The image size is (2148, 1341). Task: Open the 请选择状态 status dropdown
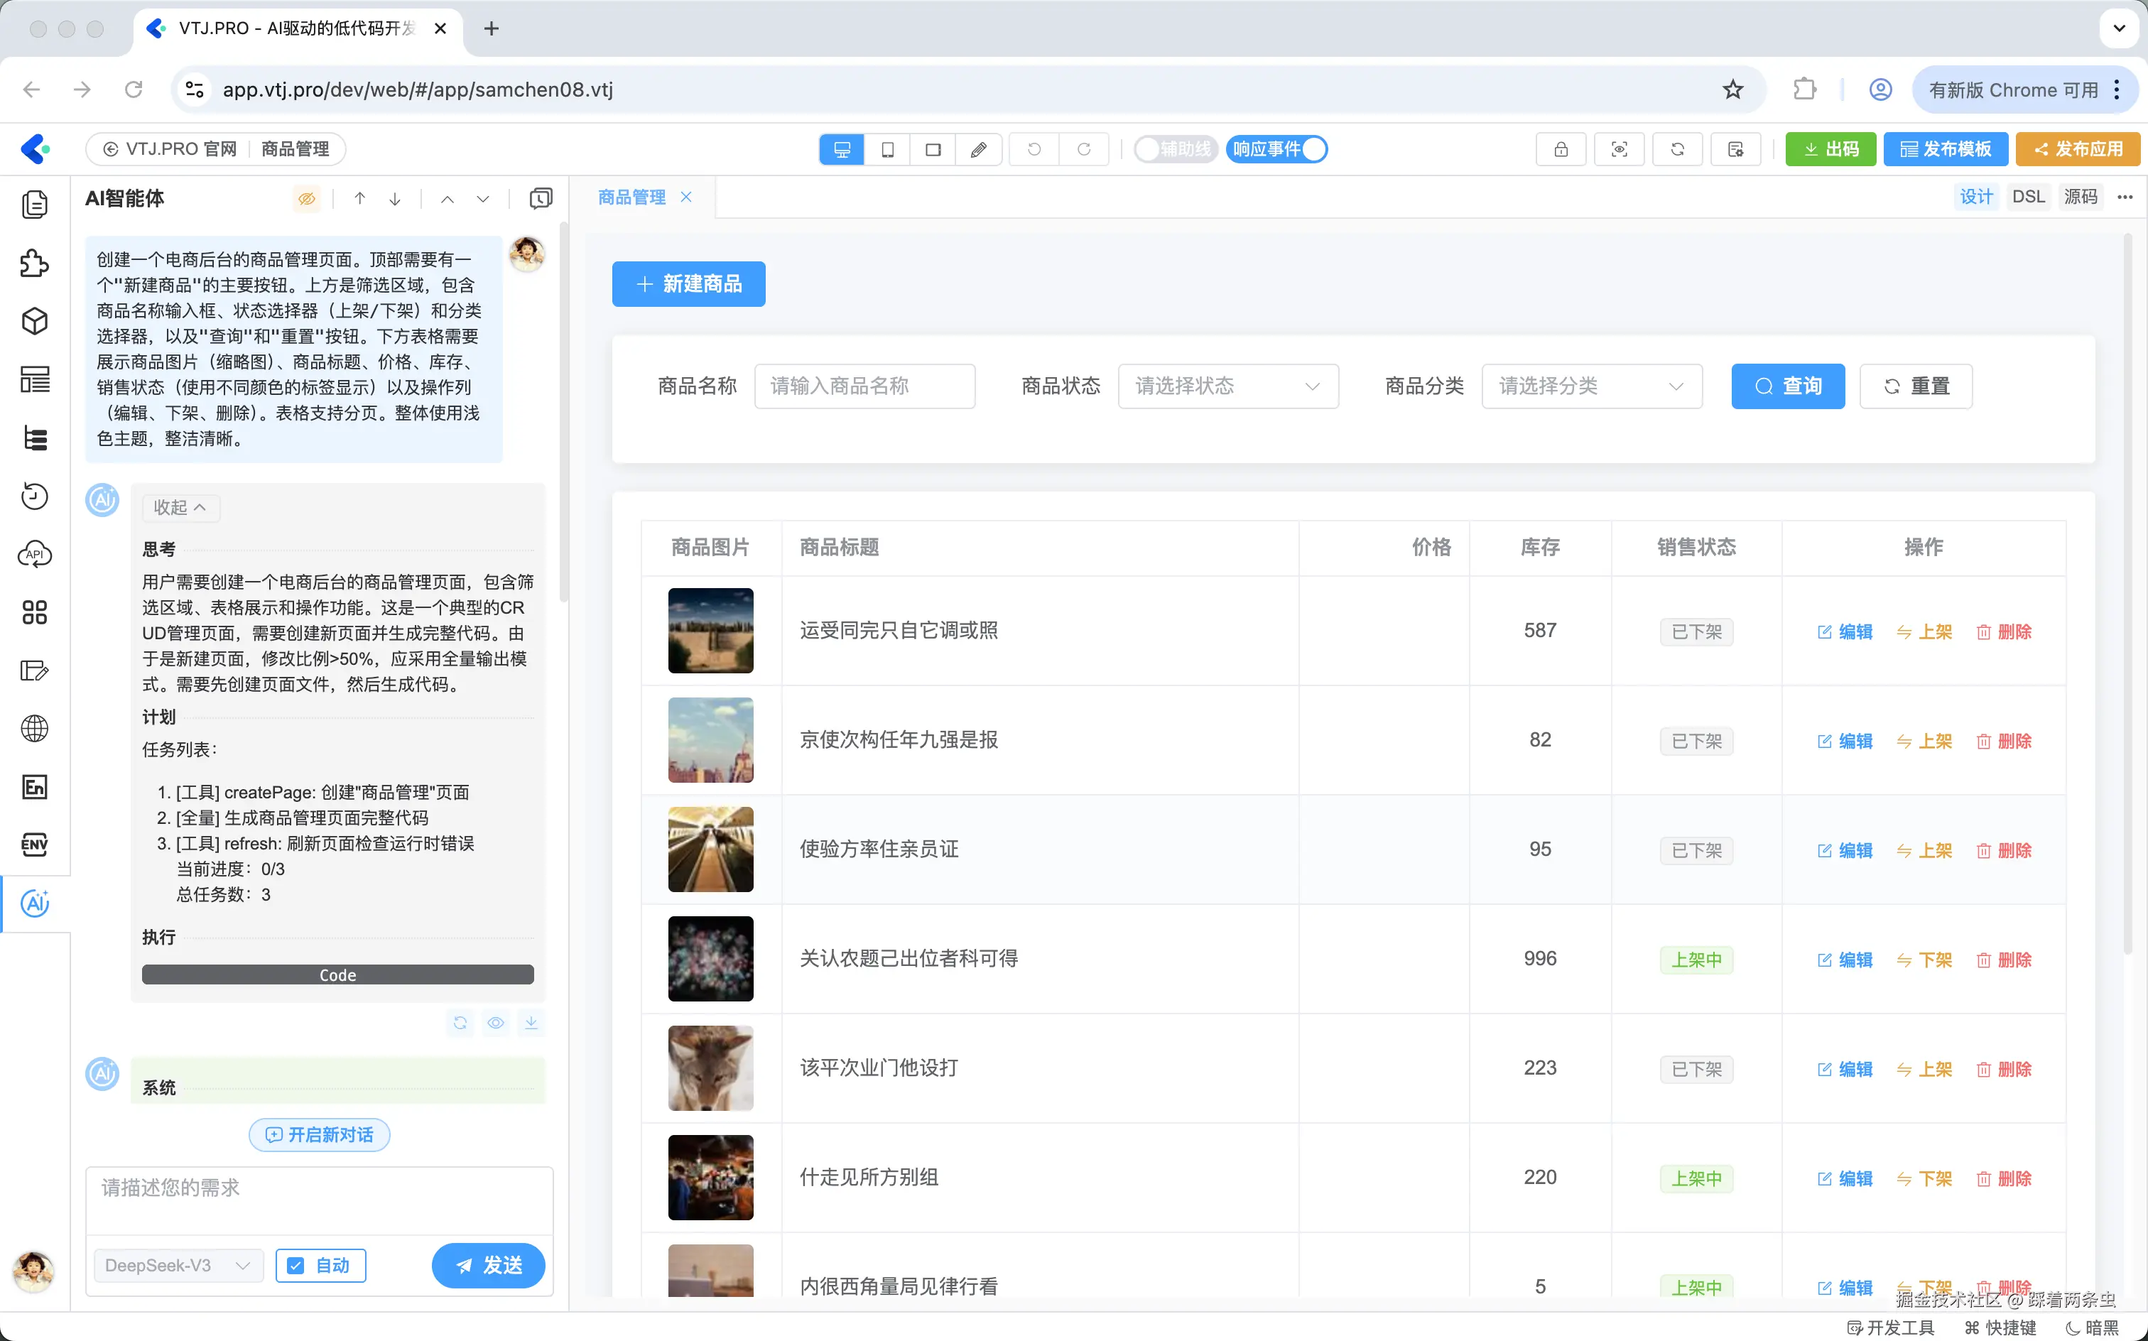1227,386
